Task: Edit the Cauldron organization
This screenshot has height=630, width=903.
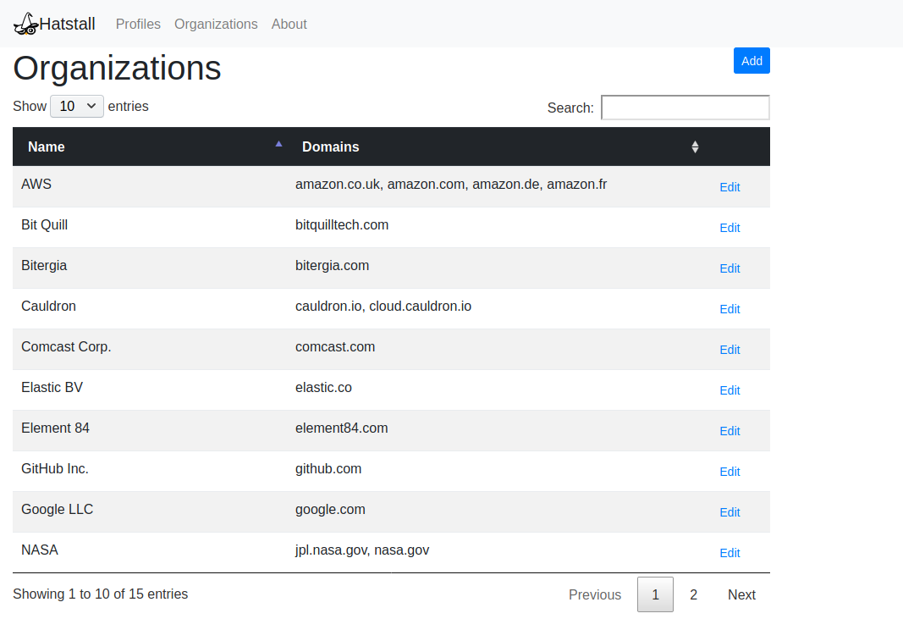Action: coord(730,309)
